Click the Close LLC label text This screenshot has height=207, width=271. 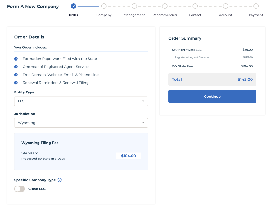37,189
